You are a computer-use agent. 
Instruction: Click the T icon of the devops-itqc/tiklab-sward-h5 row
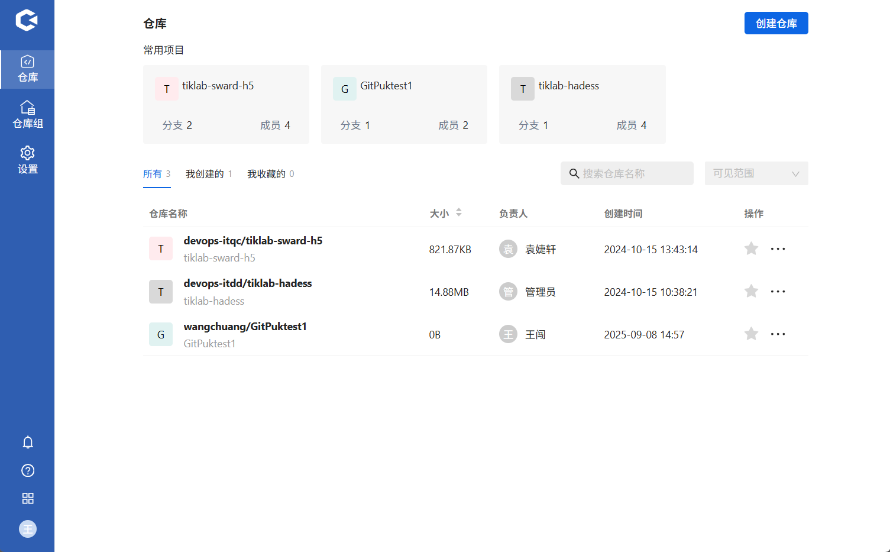pyautogui.click(x=161, y=249)
